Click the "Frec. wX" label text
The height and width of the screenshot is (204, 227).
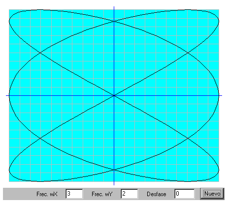pos(47,194)
